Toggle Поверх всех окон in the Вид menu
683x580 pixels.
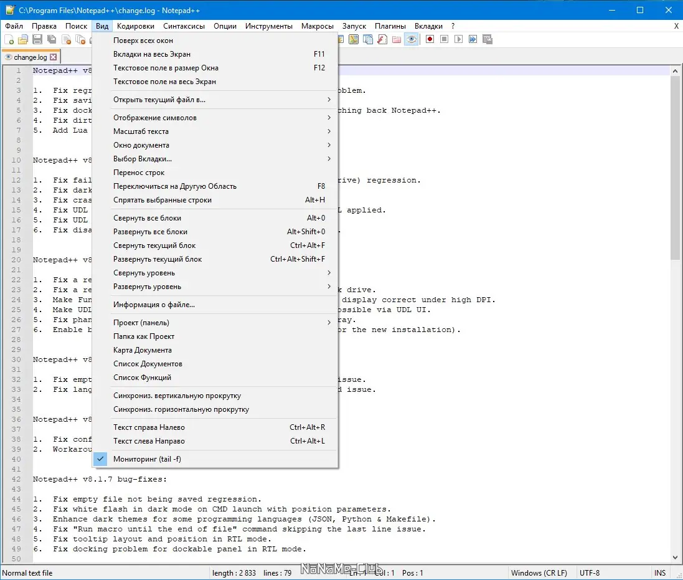[x=215, y=40]
